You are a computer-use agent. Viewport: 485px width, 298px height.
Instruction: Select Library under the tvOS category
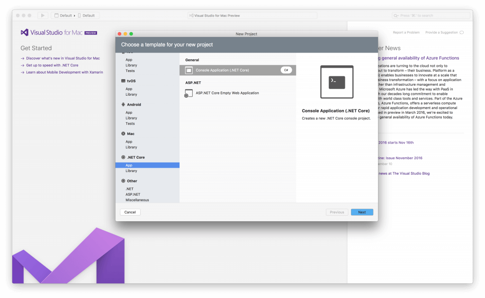(131, 94)
